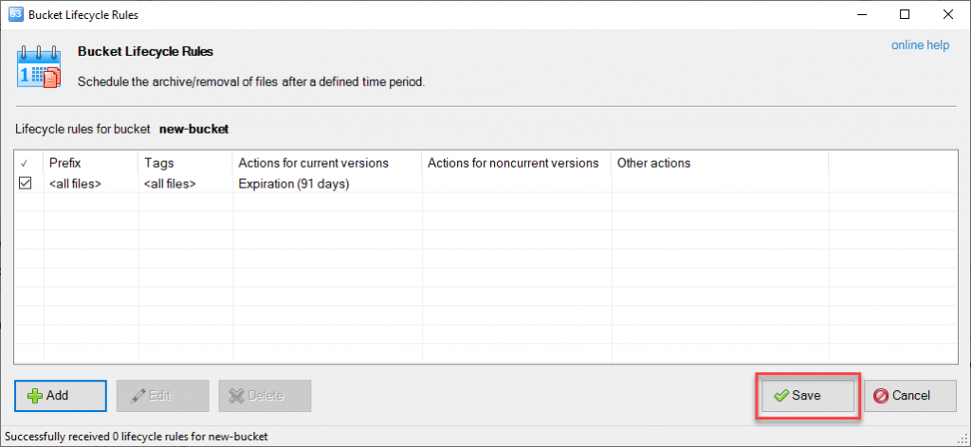
Task: Close the Bucket Lifecycle Rules dialog
Action: pyautogui.click(x=947, y=15)
